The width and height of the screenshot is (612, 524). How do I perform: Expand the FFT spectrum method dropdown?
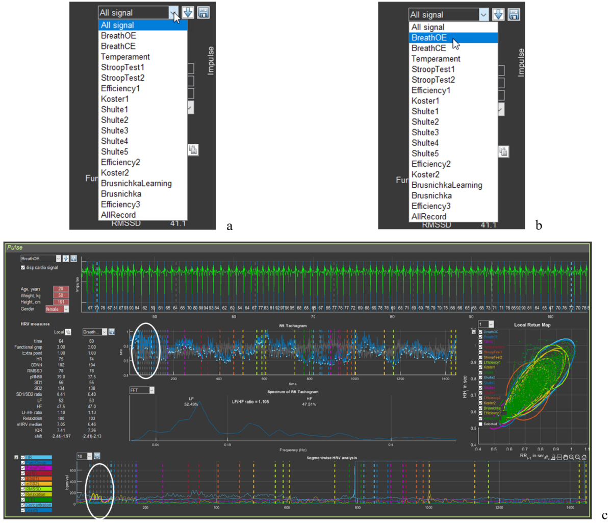click(142, 390)
